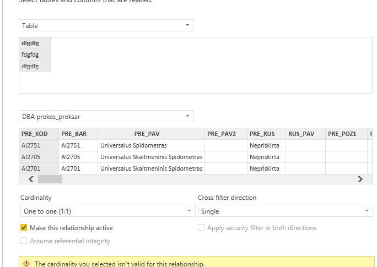Select the dfgdfg column header in first table
The width and height of the screenshot is (377, 267).
pyautogui.click(x=35, y=43)
